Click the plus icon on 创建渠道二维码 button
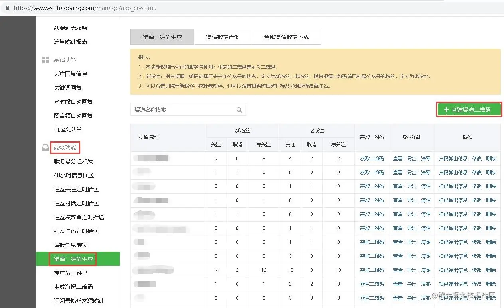Screen dimensions: 504x308 446,110
